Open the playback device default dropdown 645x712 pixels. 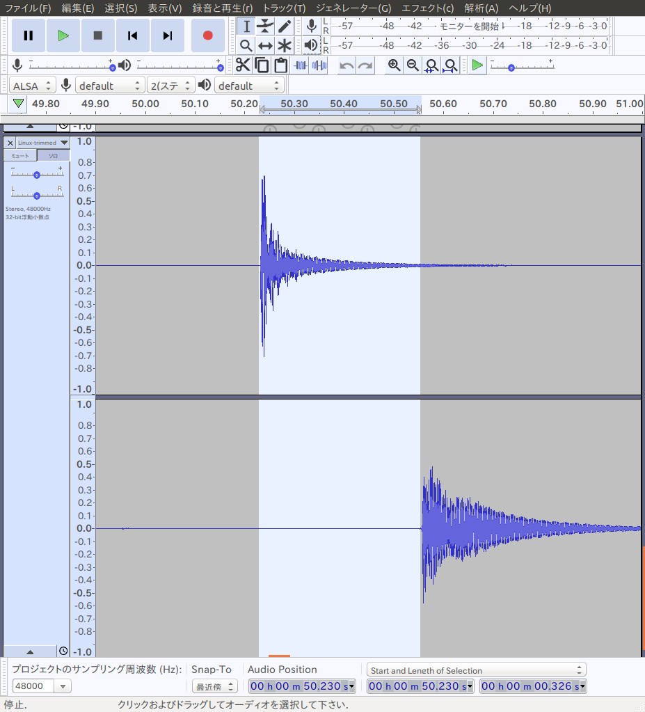click(x=249, y=86)
